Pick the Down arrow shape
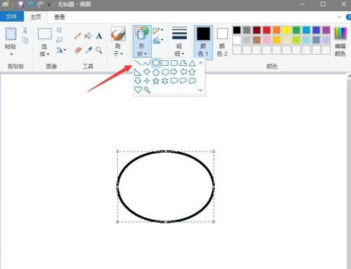 click(138, 81)
